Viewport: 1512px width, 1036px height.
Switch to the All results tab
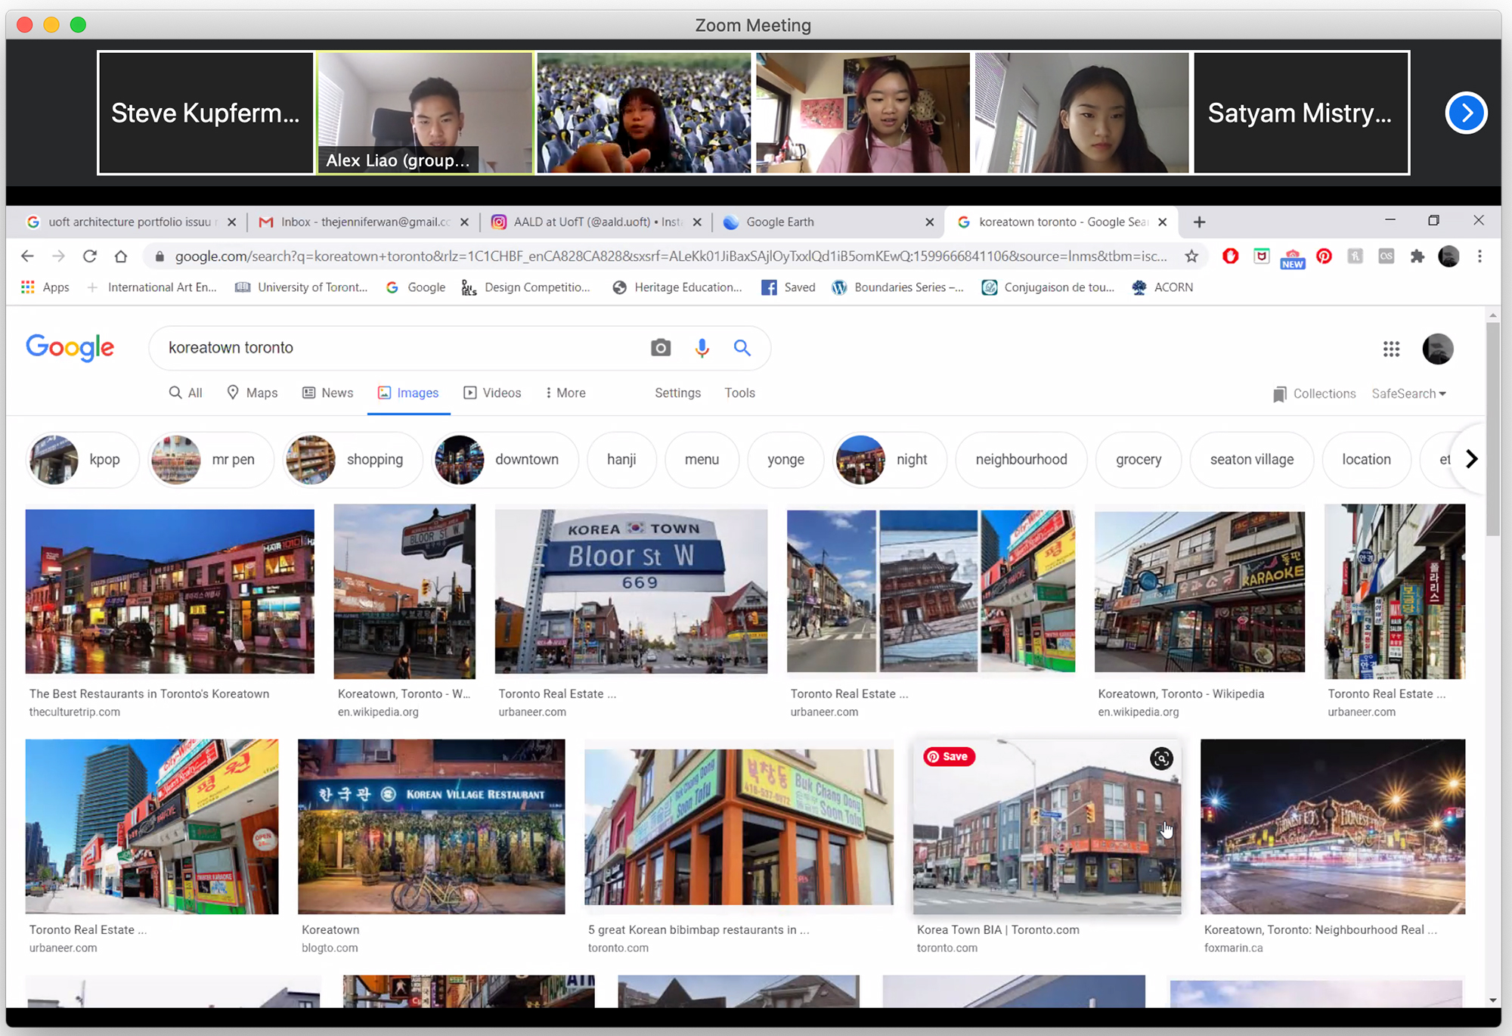point(186,393)
